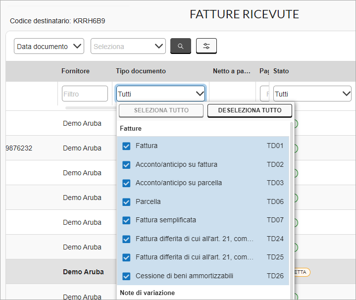356x300 pixels.
Task: Click the magnifier search icon button
Action: tap(181, 46)
